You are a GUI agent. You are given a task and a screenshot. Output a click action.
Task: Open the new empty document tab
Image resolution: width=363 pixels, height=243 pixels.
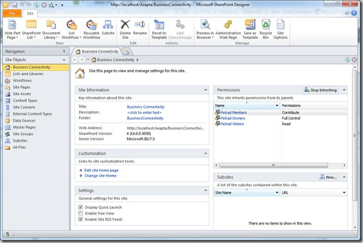point(126,51)
